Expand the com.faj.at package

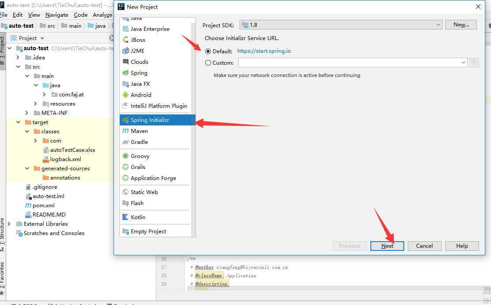pyautogui.click(x=44, y=95)
